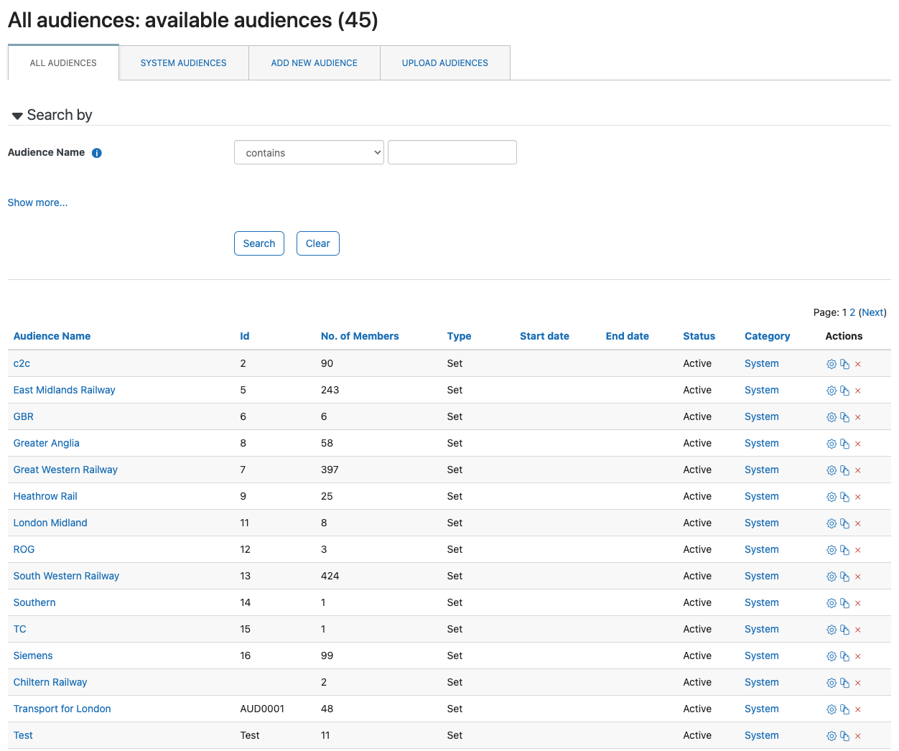Sort by Status column header
The height and width of the screenshot is (751, 899).
coord(699,336)
